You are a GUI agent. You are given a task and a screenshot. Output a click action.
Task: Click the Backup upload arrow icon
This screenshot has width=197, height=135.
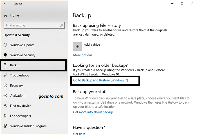[x=5, y=65]
